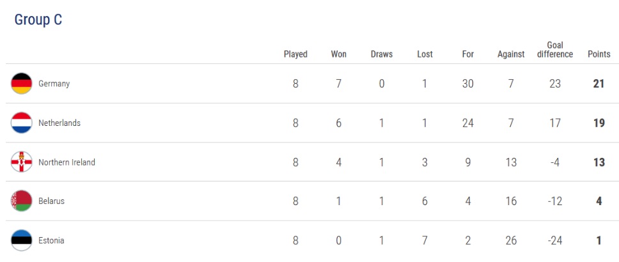
Task: Click the Draws column header
Action: click(x=382, y=54)
